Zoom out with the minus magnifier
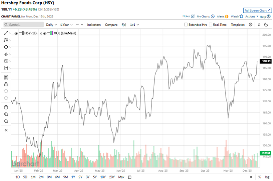 pyautogui.click(x=6, y=121)
